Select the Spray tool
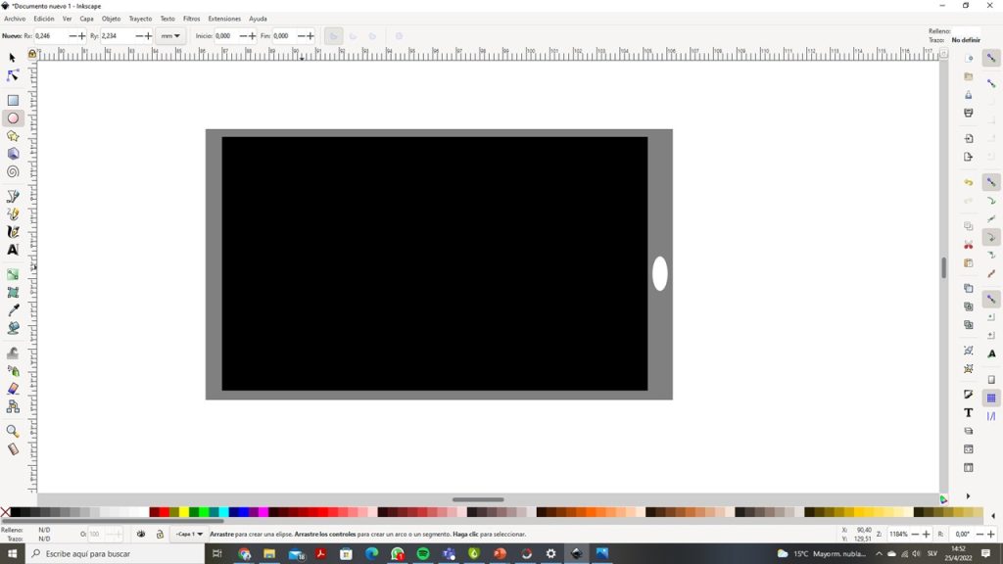This screenshot has width=1003, height=564. tap(12, 371)
